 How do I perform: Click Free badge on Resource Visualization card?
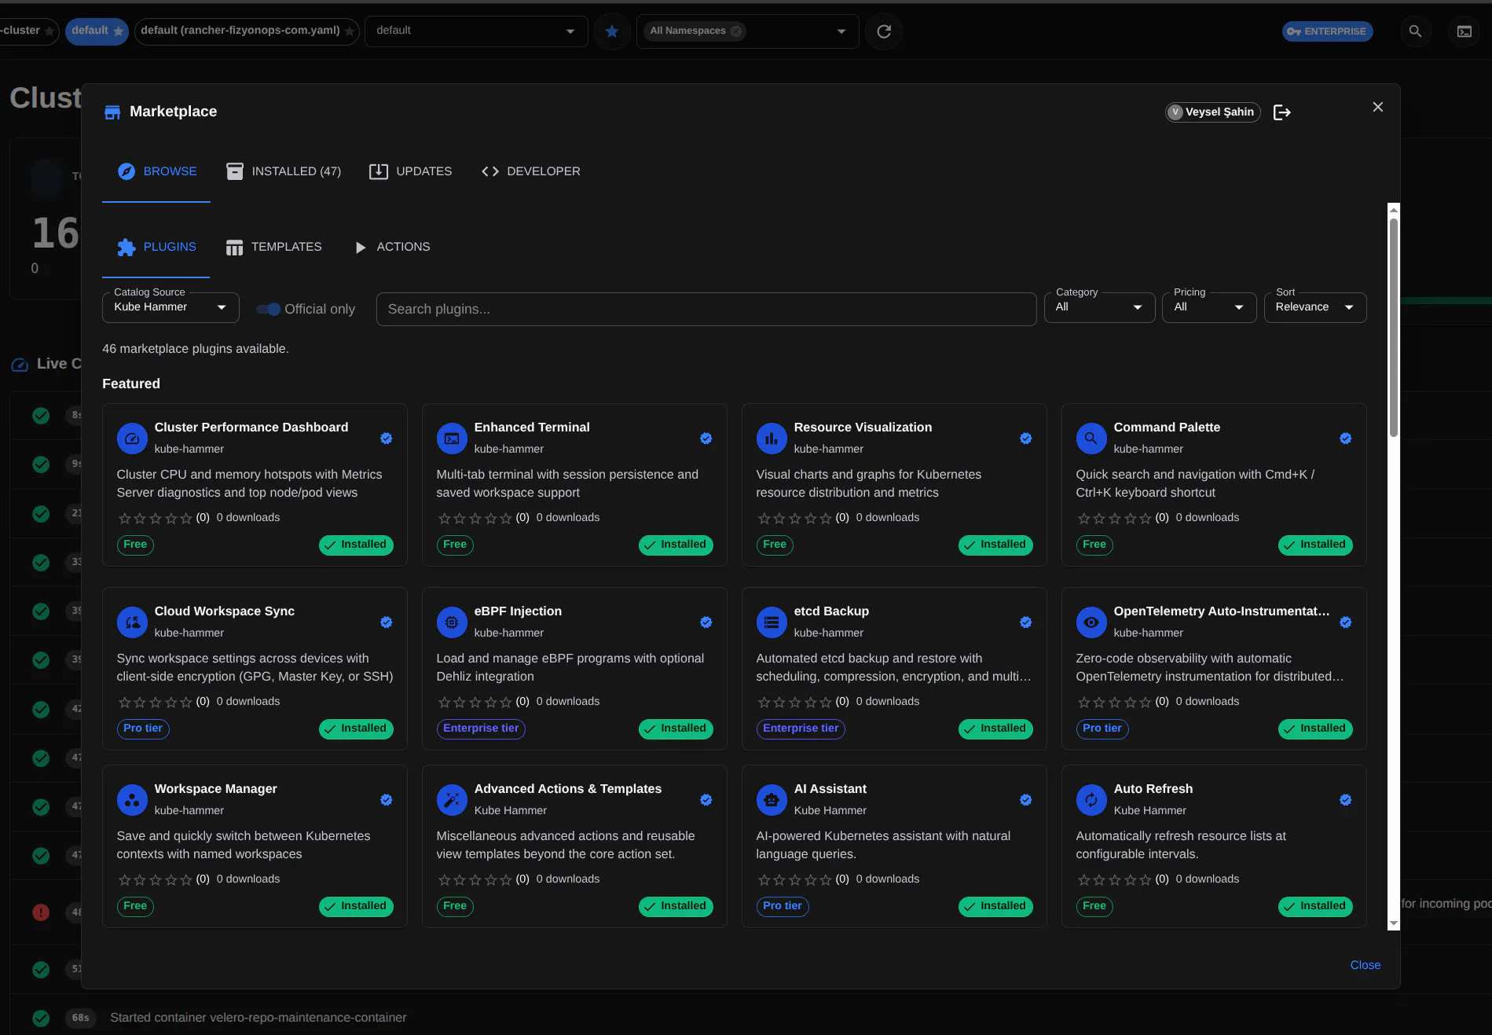pos(775,545)
